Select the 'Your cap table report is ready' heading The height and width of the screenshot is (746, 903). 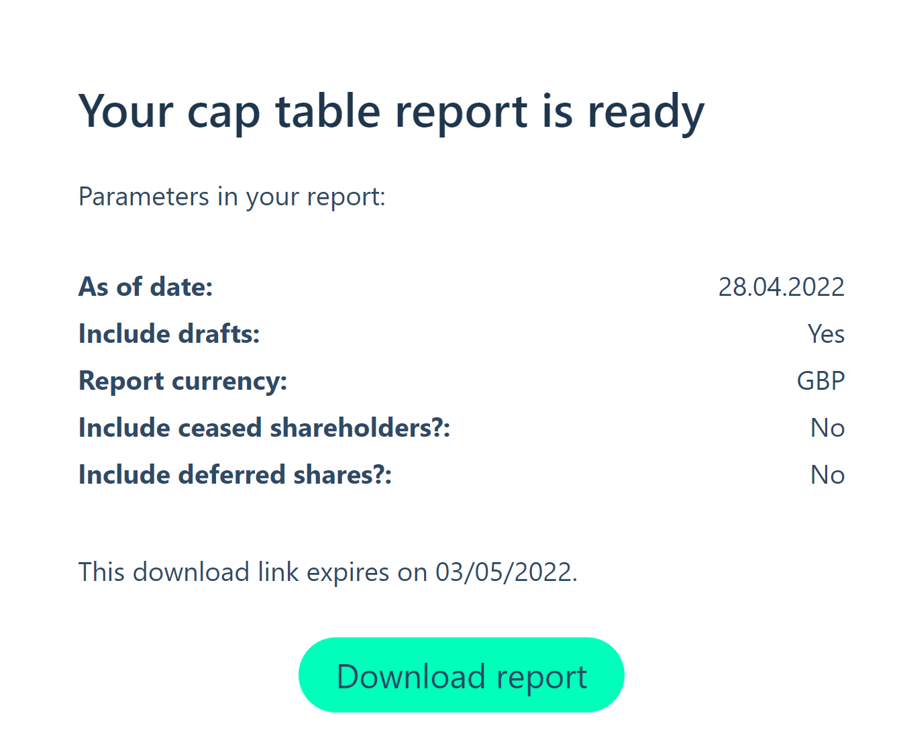click(x=392, y=112)
